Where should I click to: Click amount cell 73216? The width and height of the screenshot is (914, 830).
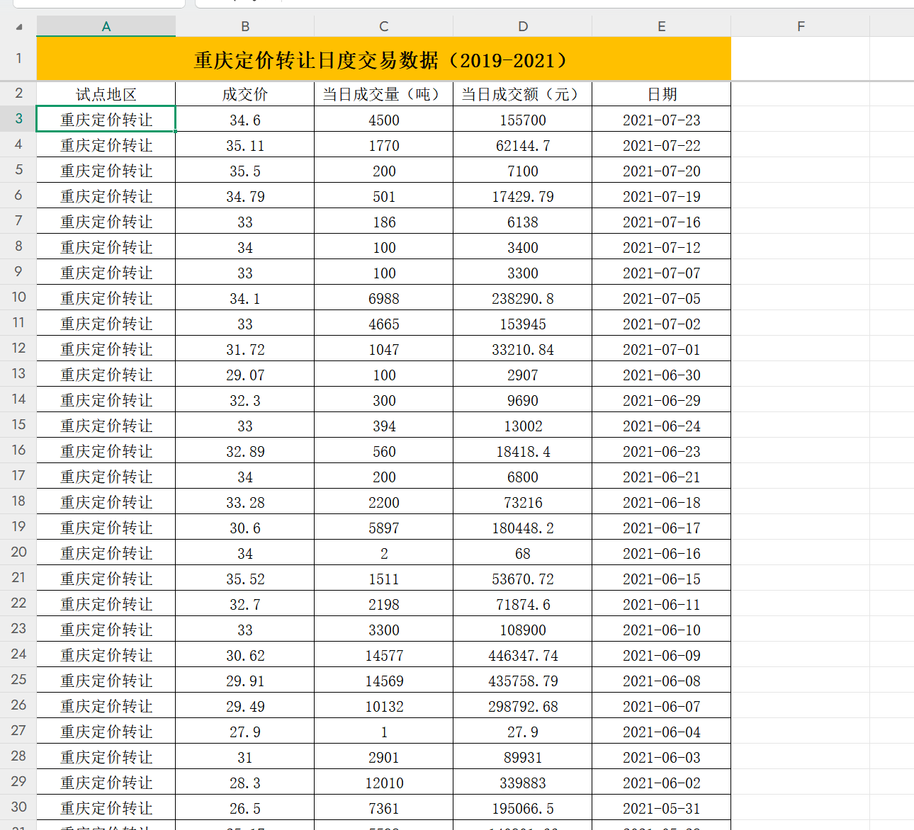click(x=523, y=502)
